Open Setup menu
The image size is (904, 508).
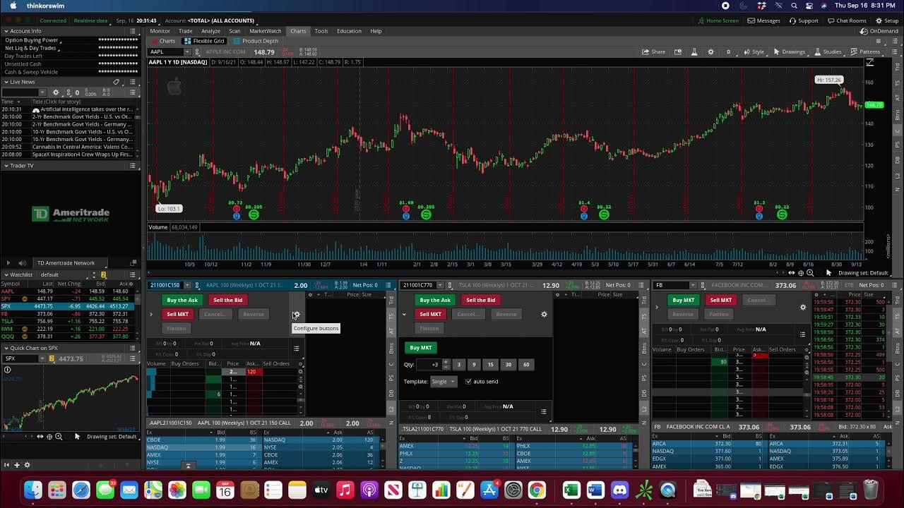tap(886, 20)
